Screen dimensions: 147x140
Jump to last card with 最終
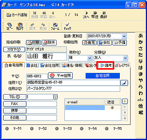104,15
